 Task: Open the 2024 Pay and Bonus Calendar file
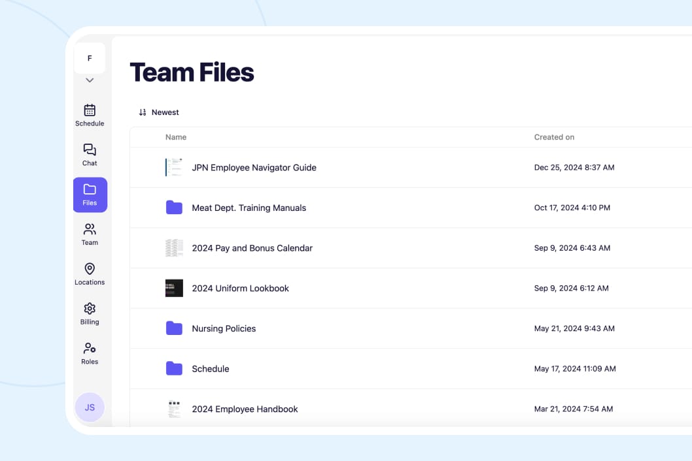point(252,248)
